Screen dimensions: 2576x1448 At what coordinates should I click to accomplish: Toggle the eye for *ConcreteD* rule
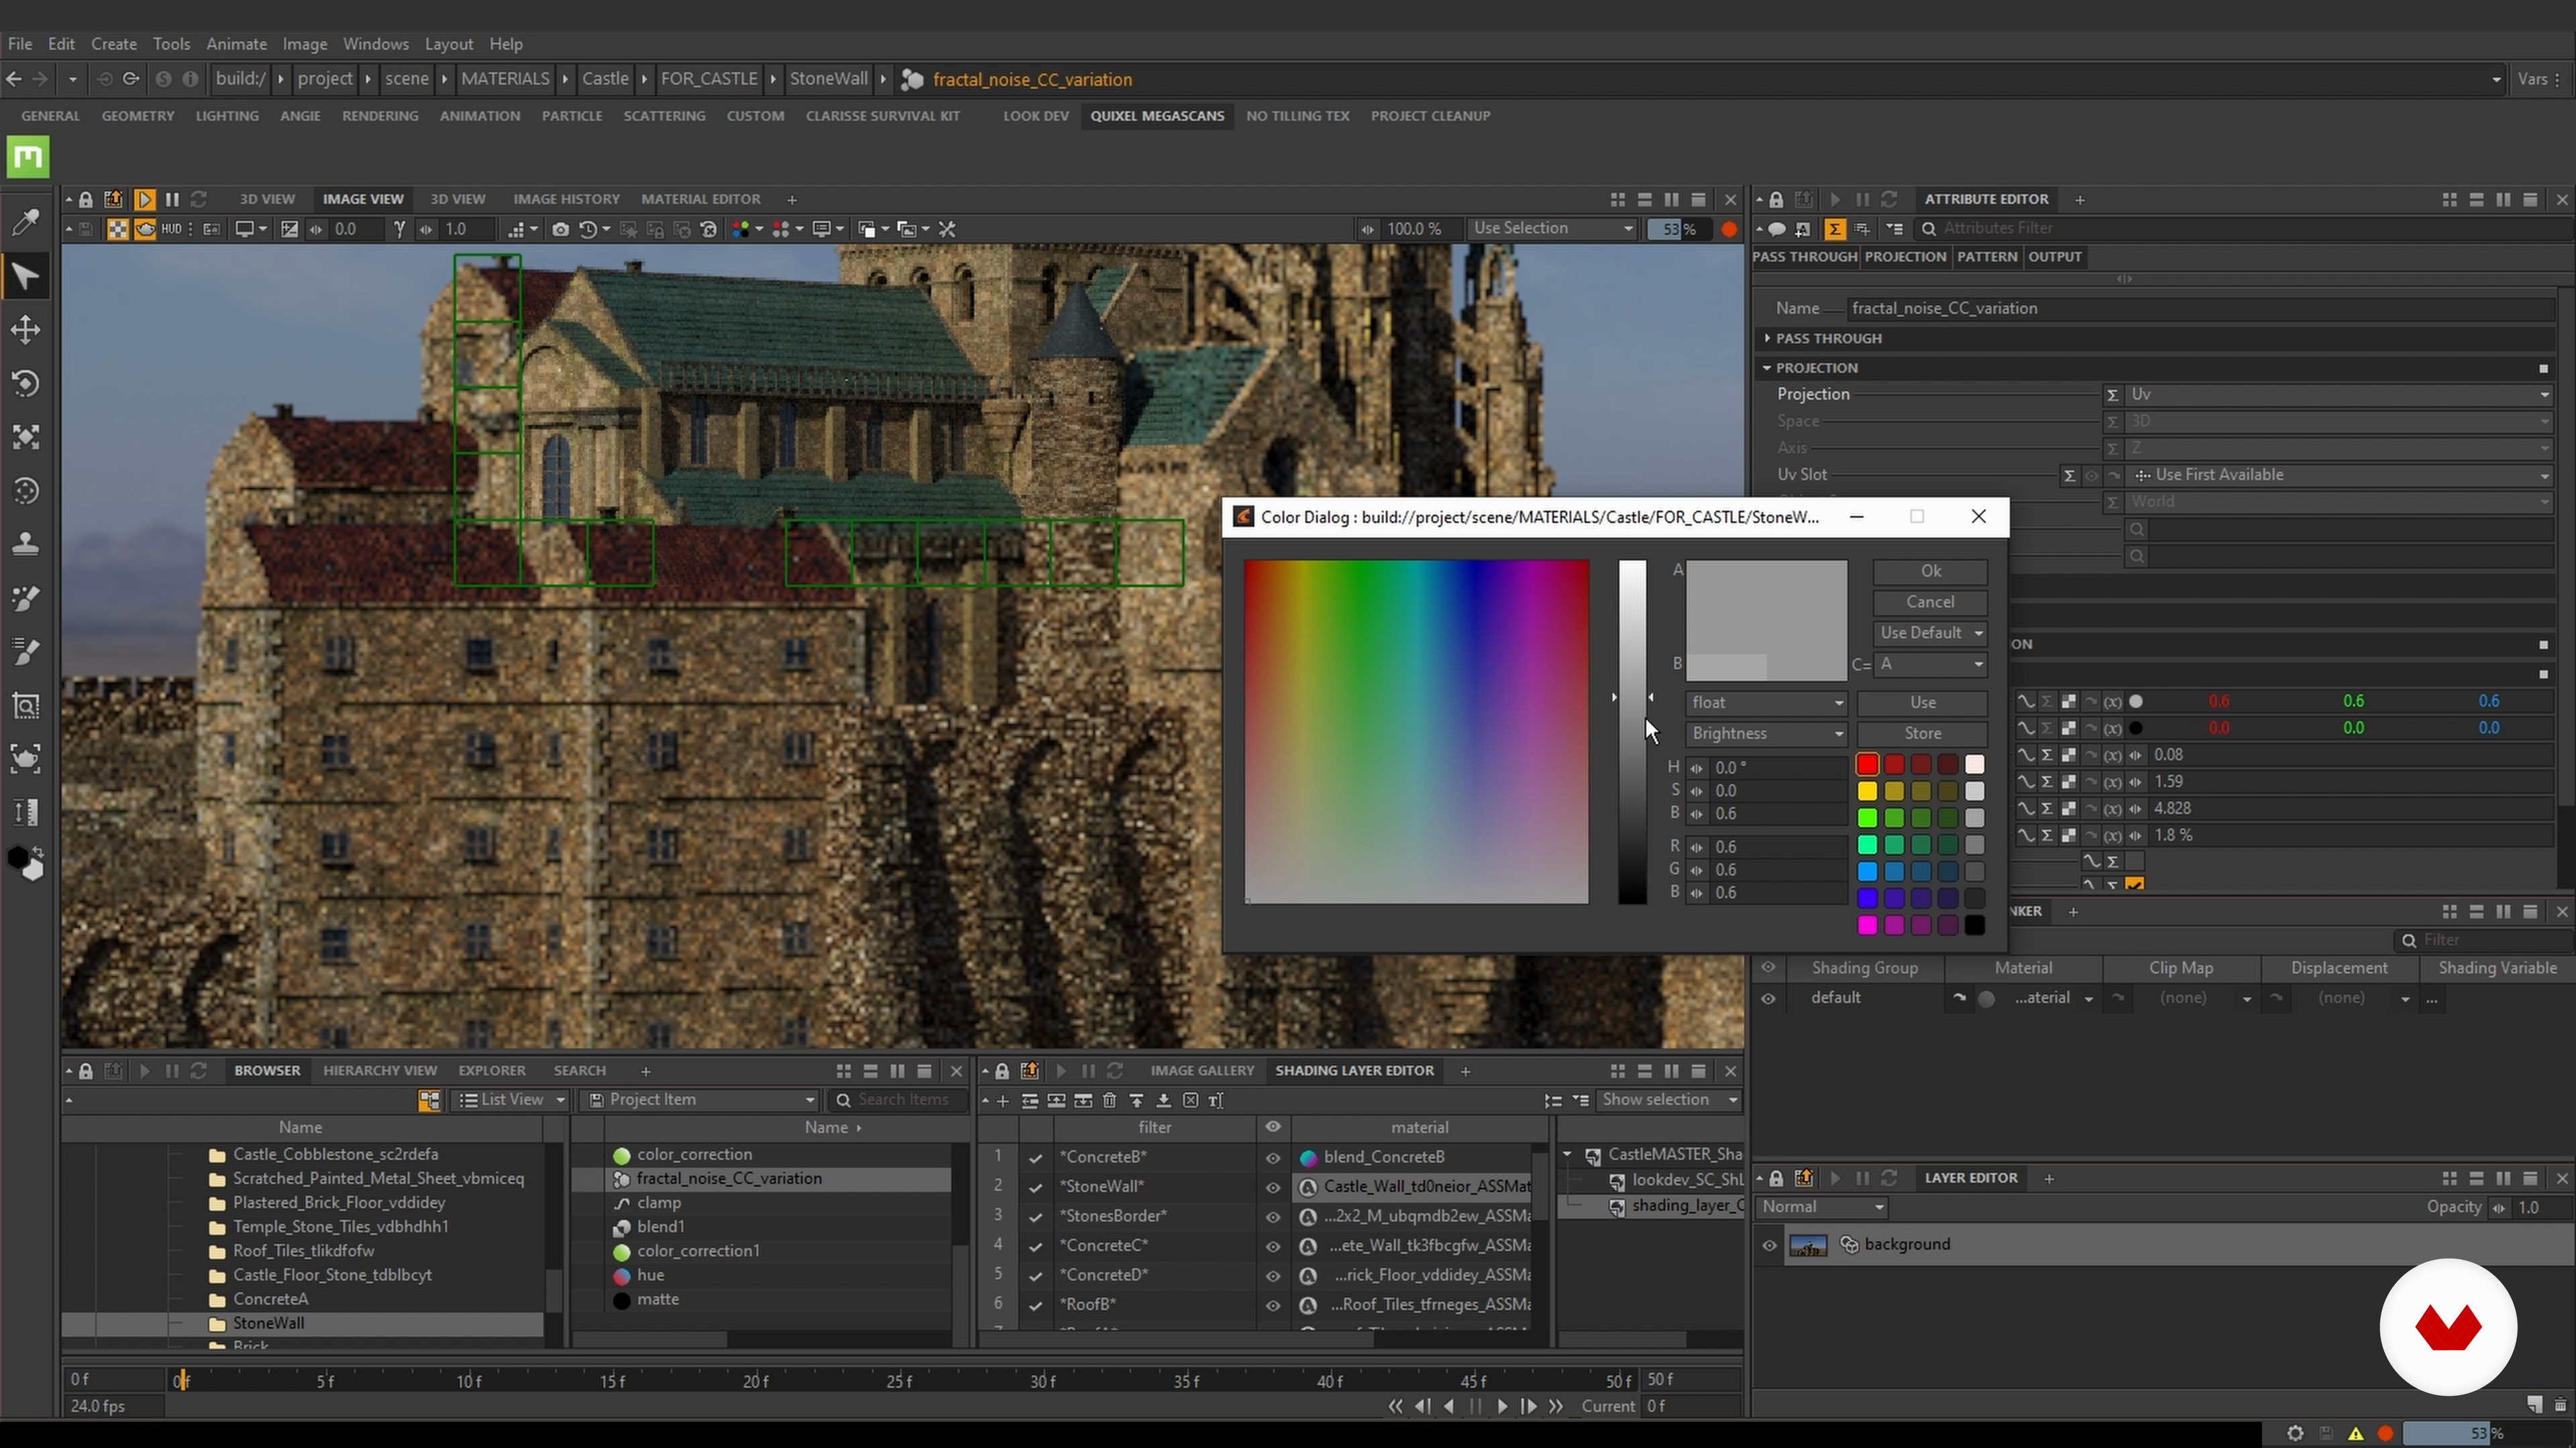(x=1273, y=1275)
